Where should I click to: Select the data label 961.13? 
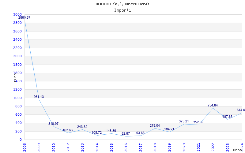click(x=39, y=97)
